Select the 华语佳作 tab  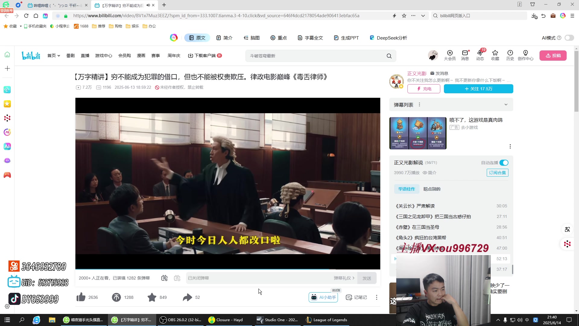click(x=407, y=189)
